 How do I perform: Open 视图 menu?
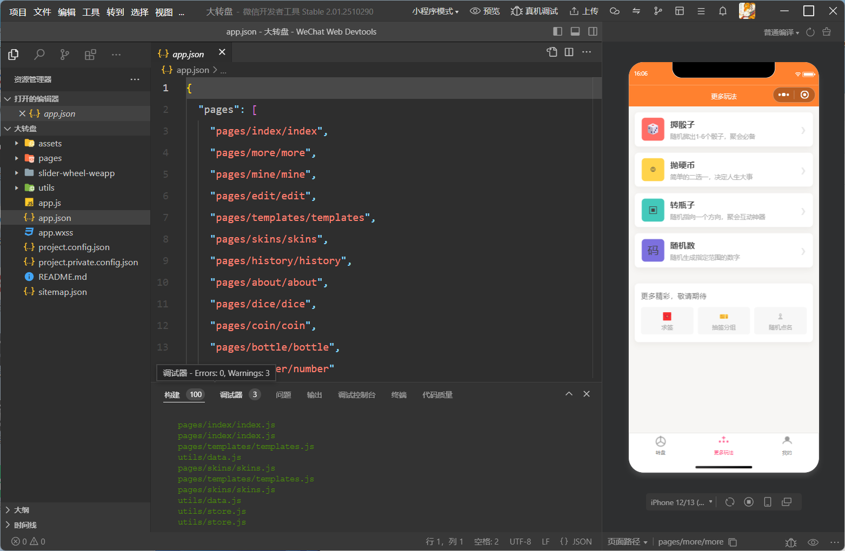point(164,12)
